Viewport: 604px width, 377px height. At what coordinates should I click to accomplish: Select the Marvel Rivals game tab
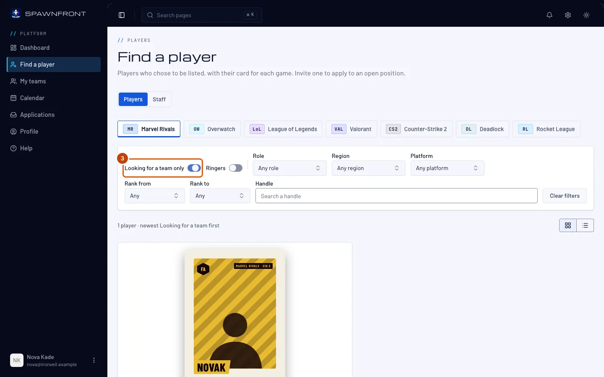pyautogui.click(x=149, y=129)
